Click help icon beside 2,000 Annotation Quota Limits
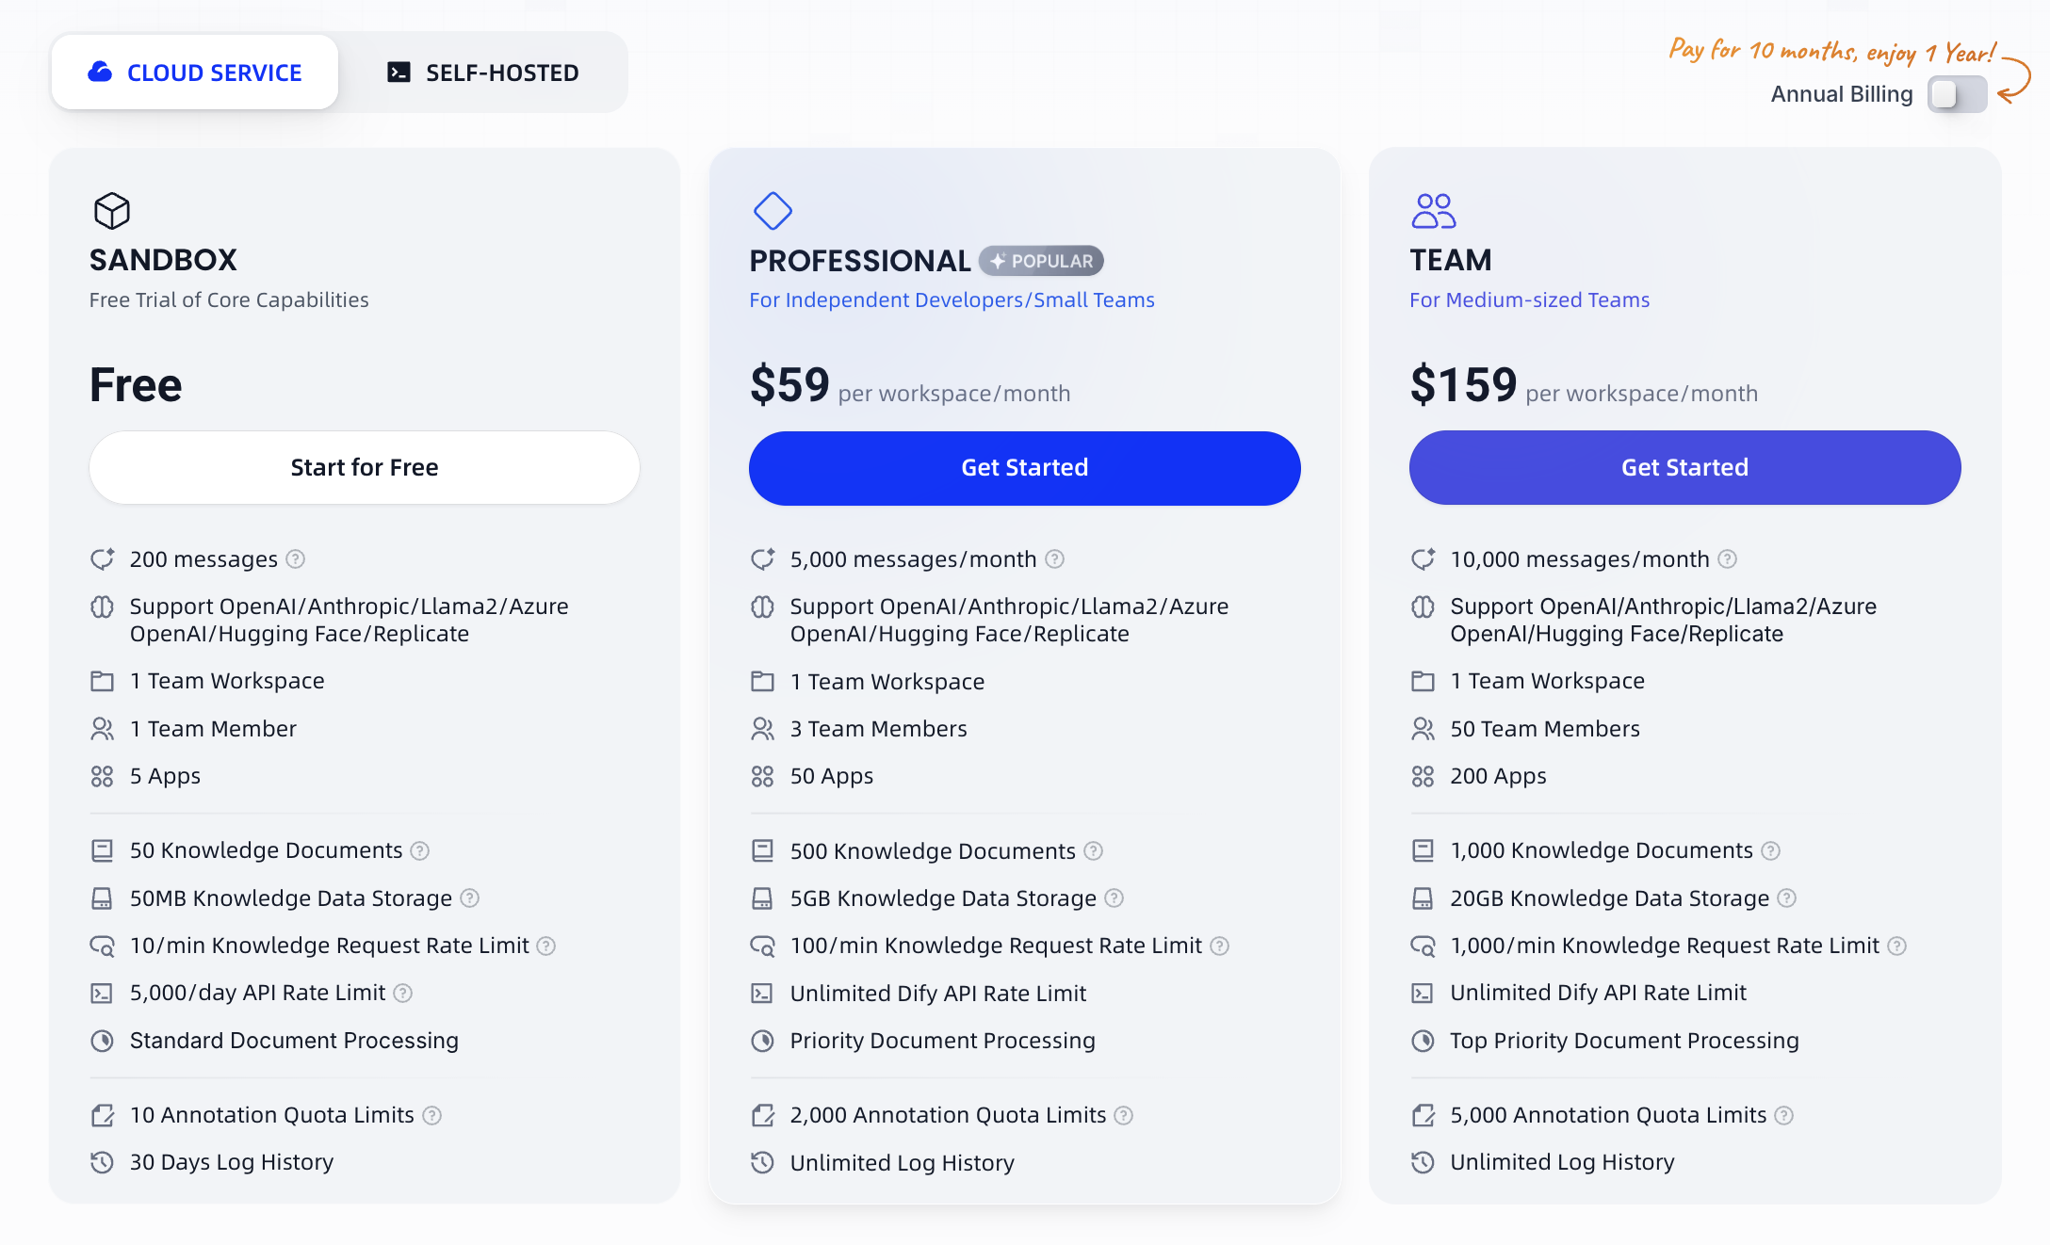 (x=1124, y=1115)
